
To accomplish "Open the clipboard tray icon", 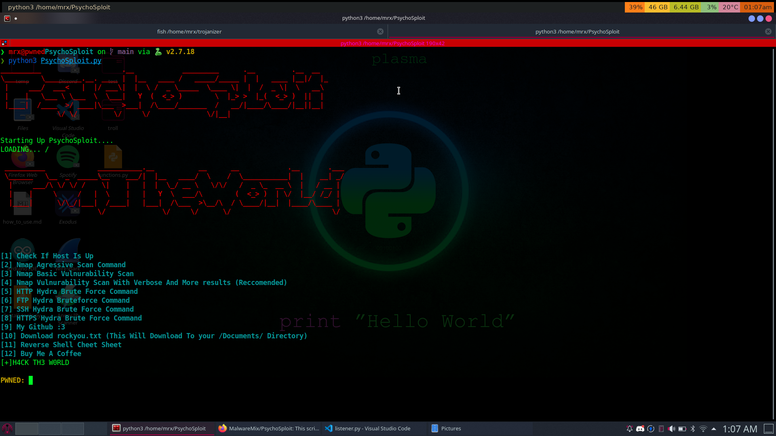I will [661, 429].
